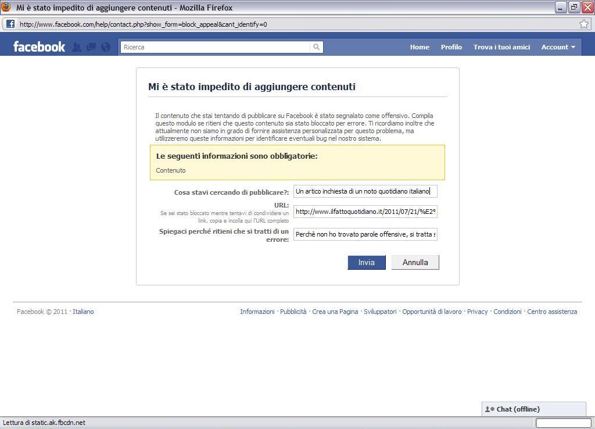Restore down the Firefox window

coord(574,7)
